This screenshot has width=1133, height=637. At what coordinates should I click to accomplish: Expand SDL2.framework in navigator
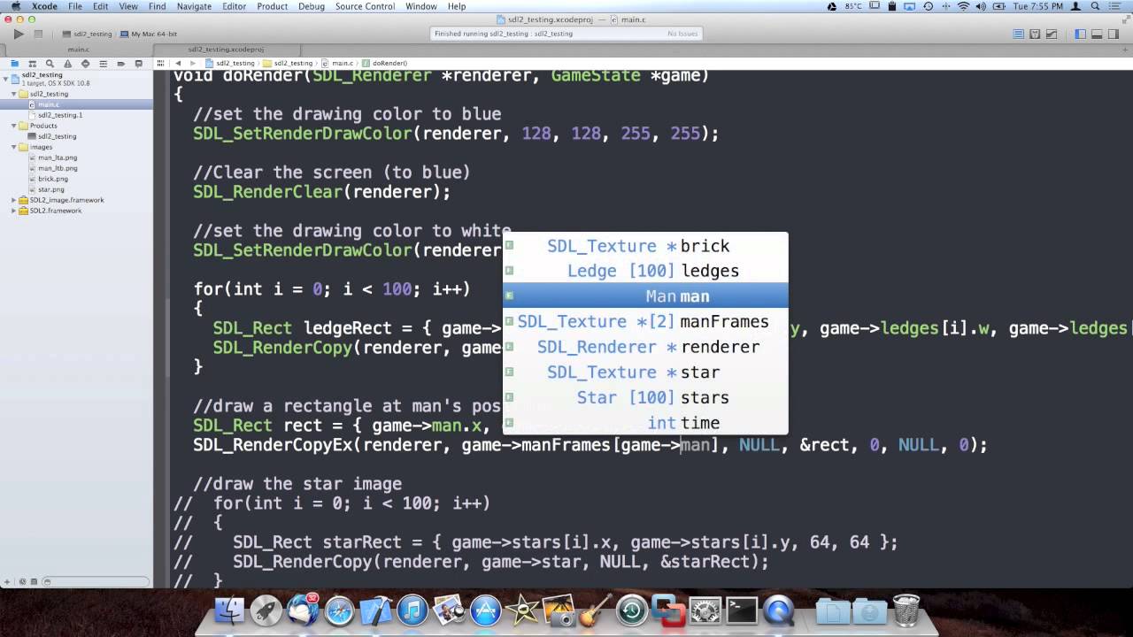pyautogui.click(x=14, y=211)
